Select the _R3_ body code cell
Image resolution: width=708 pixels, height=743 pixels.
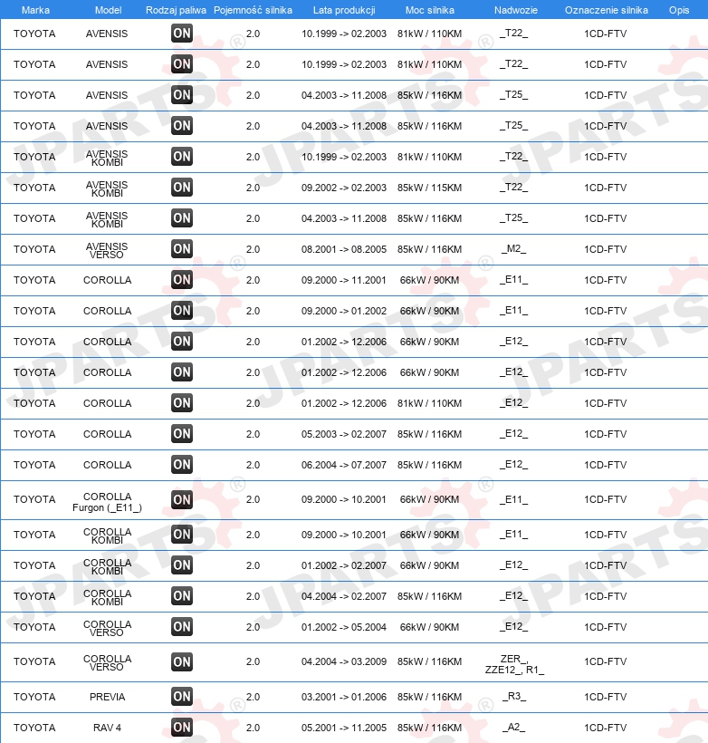pos(514,697)
